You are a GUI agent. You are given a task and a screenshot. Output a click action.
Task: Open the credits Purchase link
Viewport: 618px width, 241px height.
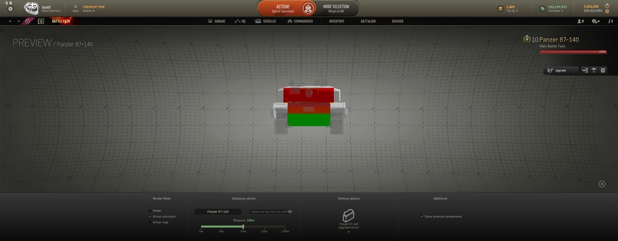point(556,10)
